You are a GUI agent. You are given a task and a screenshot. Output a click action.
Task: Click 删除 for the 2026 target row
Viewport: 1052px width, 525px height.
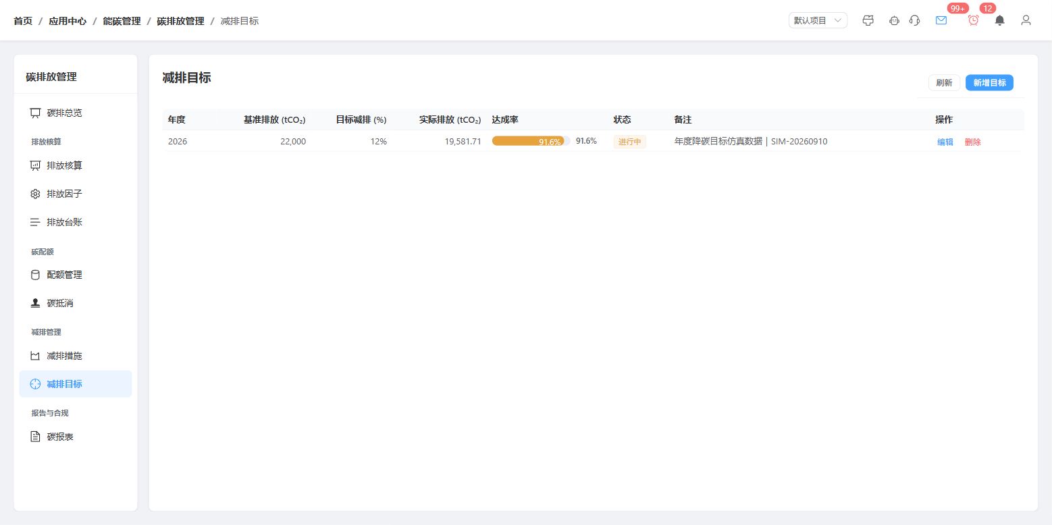(x=973, y=142)
